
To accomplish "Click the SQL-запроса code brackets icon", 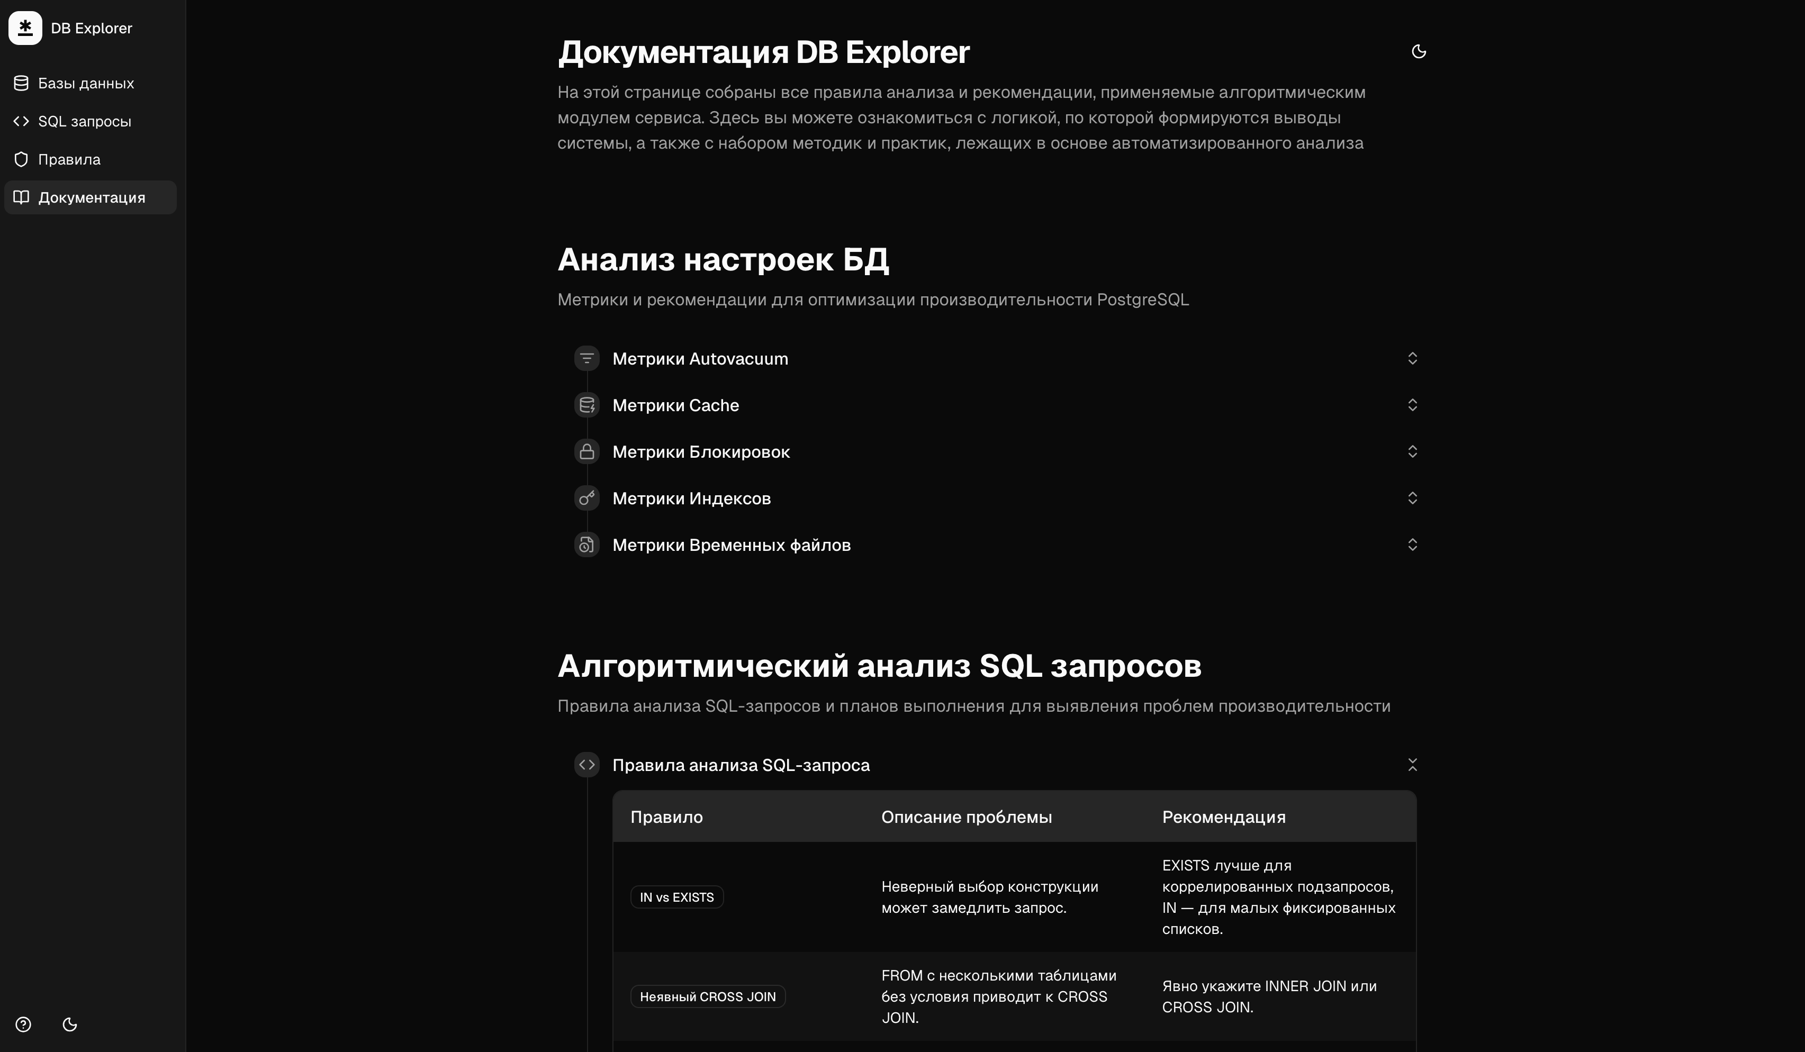I will pyautogui.click(x=586, y=764).
